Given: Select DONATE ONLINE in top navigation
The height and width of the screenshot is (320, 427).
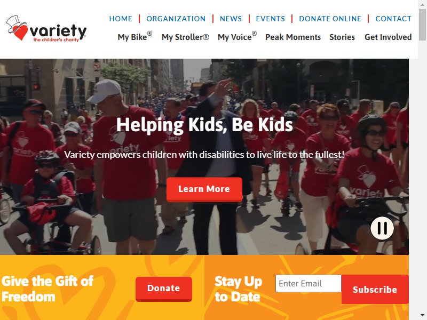Looking at the screenshot, I should click(x=330, y=19).
